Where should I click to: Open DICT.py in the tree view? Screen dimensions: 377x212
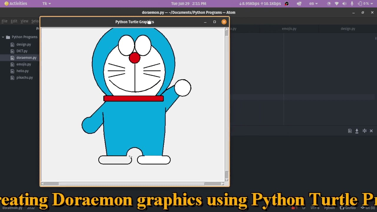(22, 51)
